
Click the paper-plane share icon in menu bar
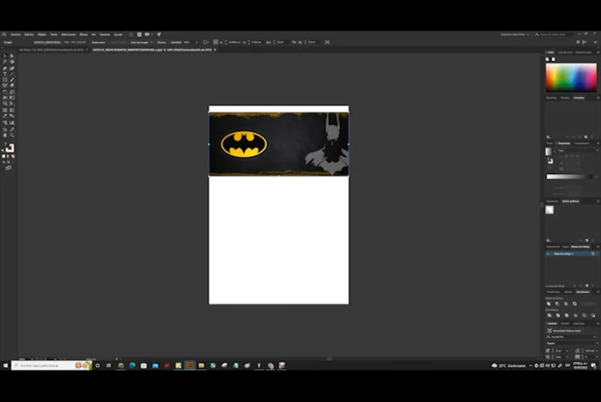click(x=159, y=34)
